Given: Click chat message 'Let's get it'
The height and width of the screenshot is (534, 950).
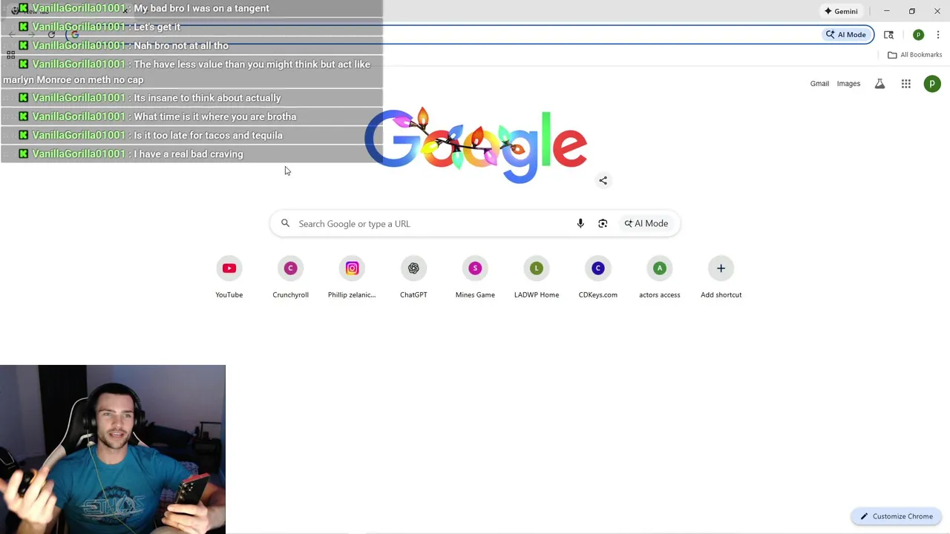Looking at the screenshot, I should tap(157, 27).
